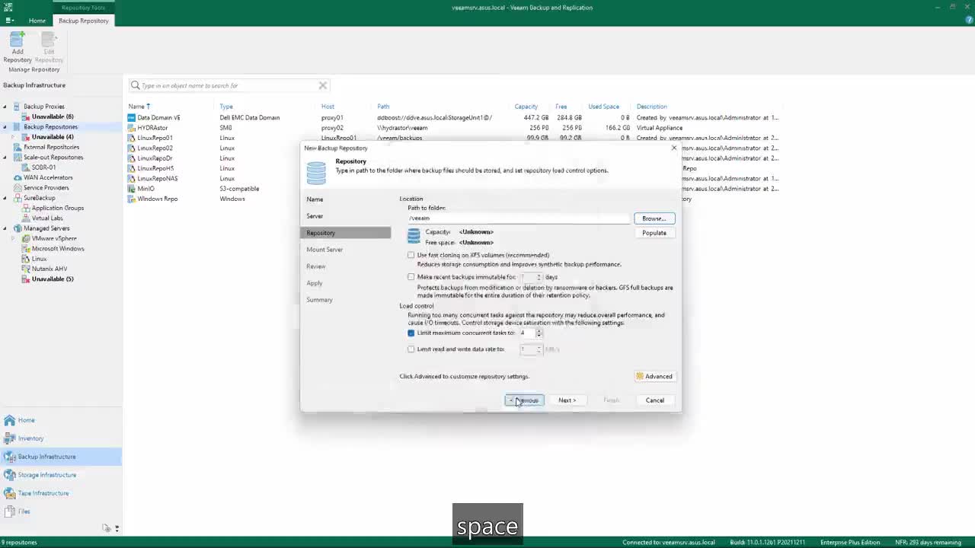Sort list by Capacity column header
The width and height of the screenshot is (975, 548).
(526, 107)
